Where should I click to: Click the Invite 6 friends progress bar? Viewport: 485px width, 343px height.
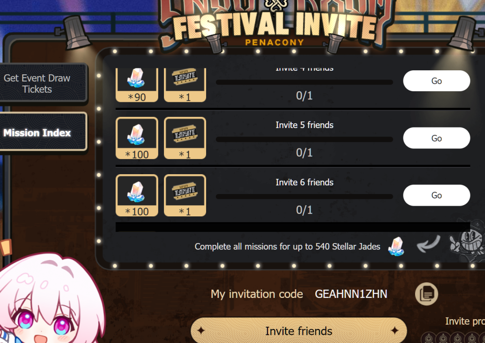(305, 196)
